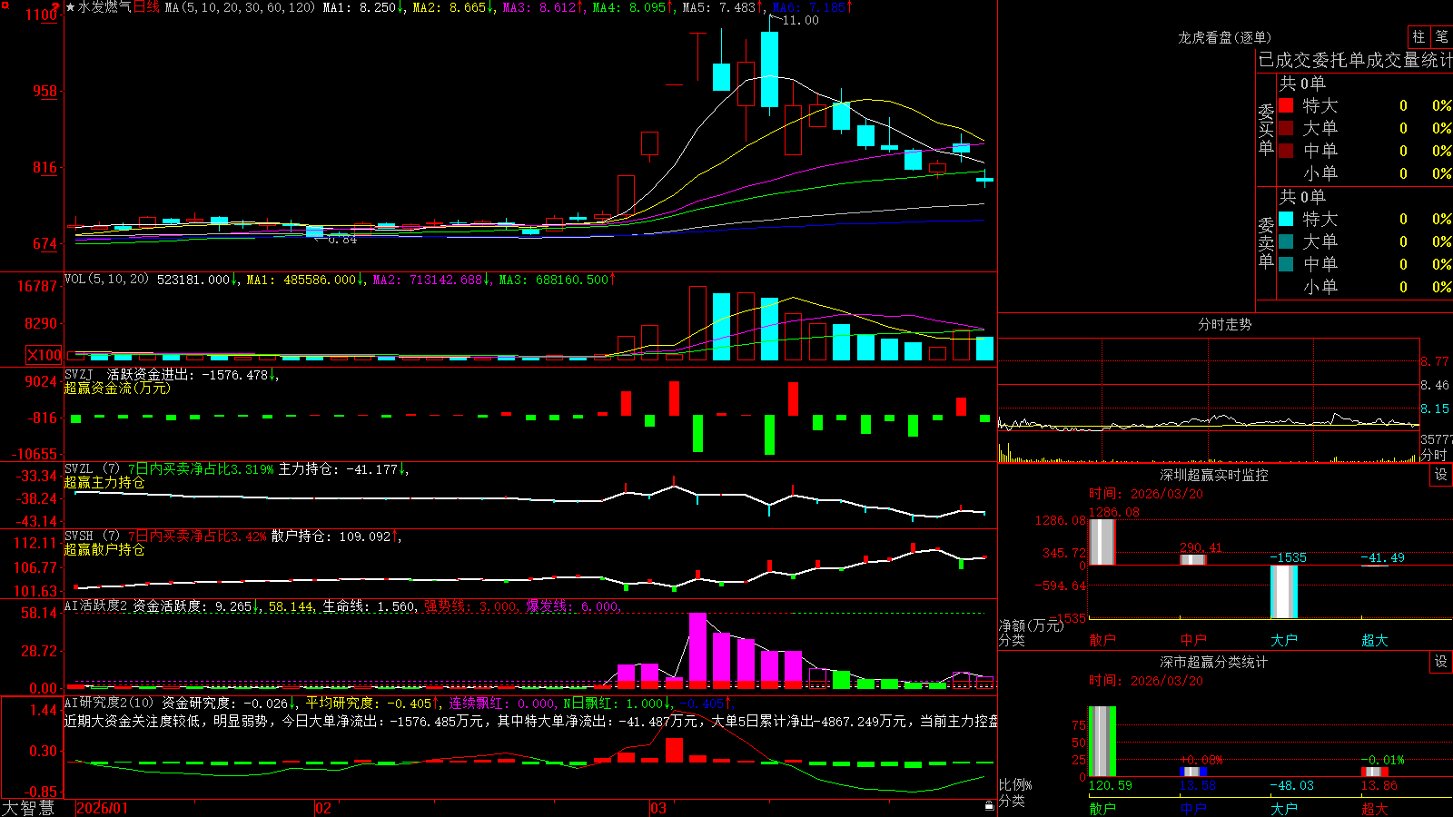The width and height of the screenshot is (1453, 817).
Task: Open the SVZJ indicator label
Action: pyautogui.click(x=78, y=374)
